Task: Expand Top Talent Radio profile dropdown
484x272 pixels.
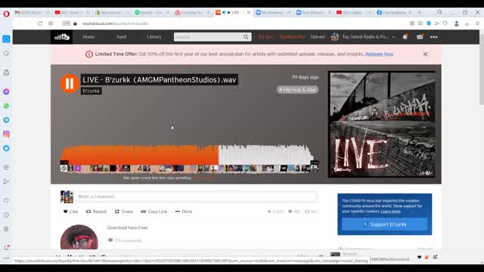Action: (x=393, y=37)
